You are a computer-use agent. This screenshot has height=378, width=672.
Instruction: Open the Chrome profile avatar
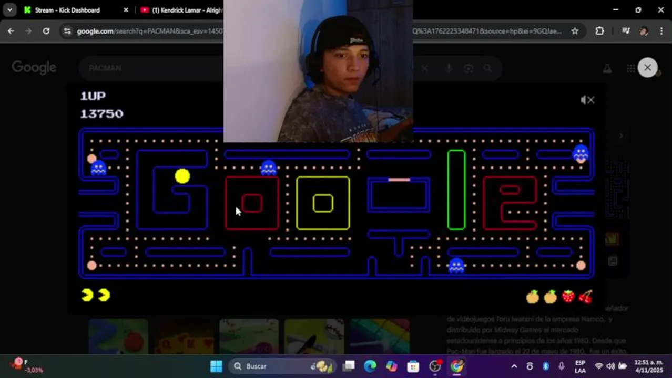644,31
